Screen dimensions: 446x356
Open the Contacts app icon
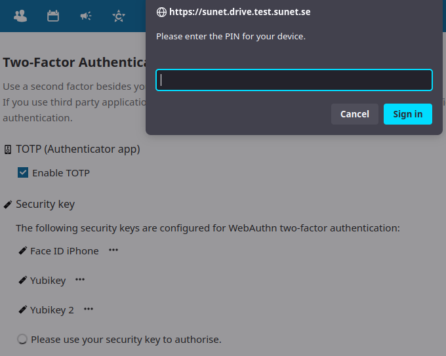tap(20, 16)
